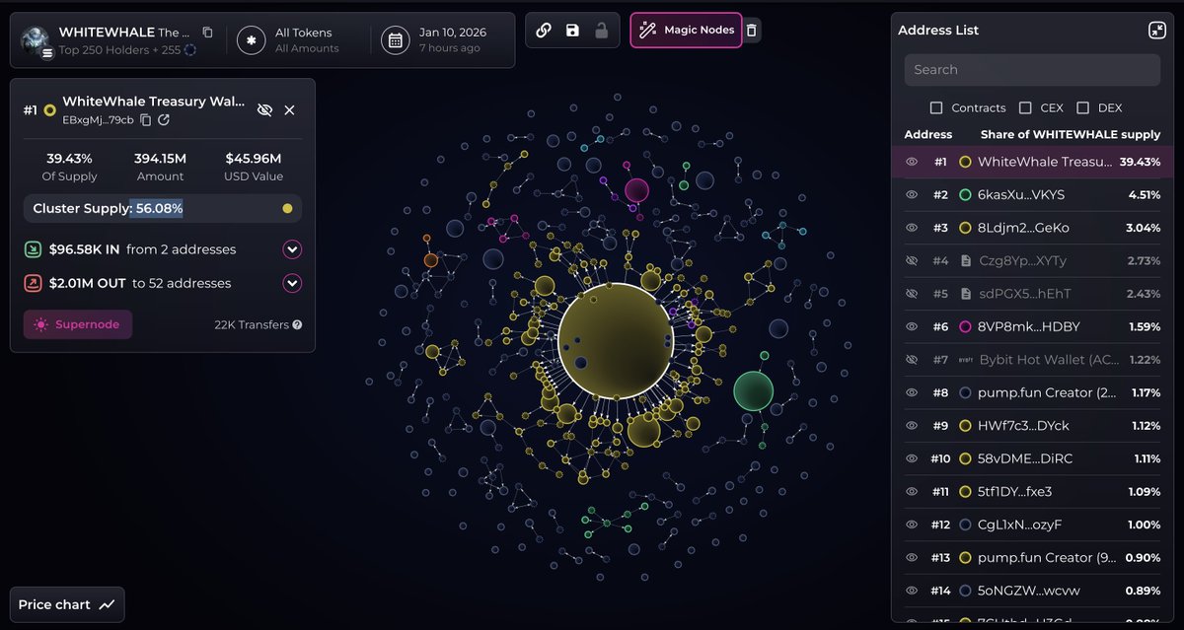Show hidden #7 Bybit Hot Wallet
1184x630 pixels.
tap(912, 360)
